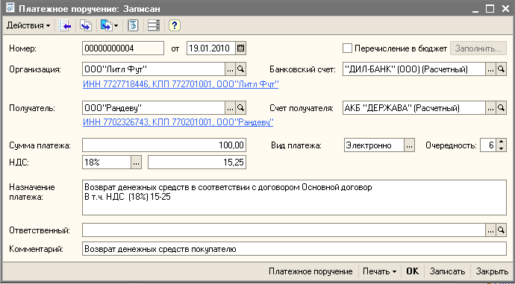Save document with Записать button
515x284 pixels.
(447, 271)
